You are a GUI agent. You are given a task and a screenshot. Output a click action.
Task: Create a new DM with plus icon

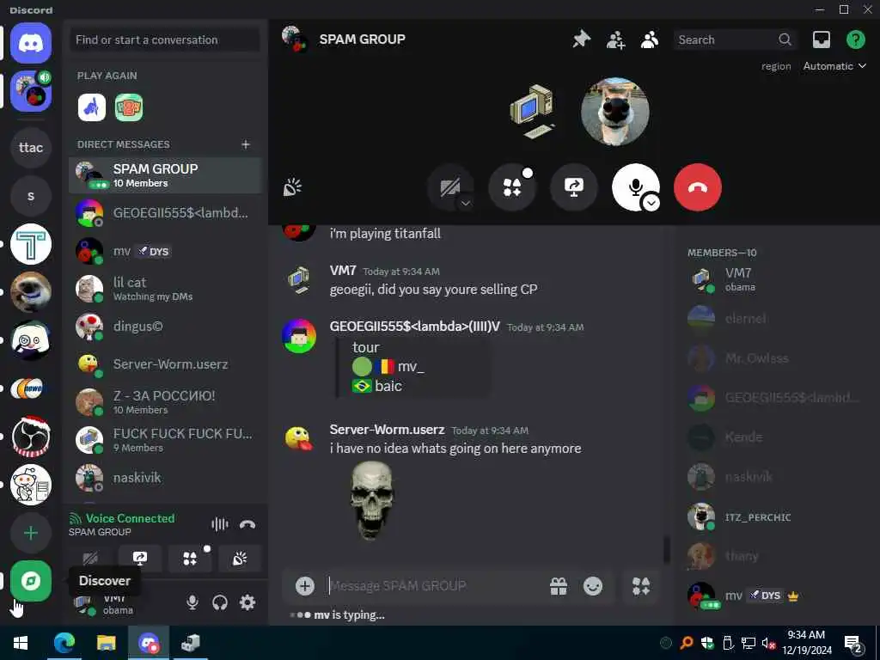[245, 144]
